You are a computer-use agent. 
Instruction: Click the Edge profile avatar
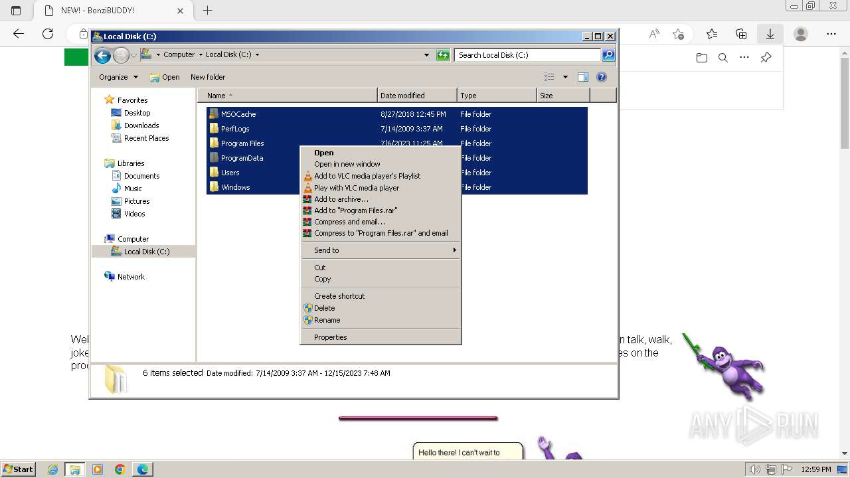click(801, 34)
